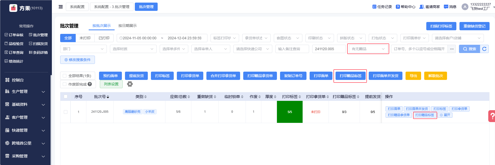Screen dimensions: 495x165
Task: Click the blue 打印赠品标签 toolbar button
Action: click(x=350, y=76)
